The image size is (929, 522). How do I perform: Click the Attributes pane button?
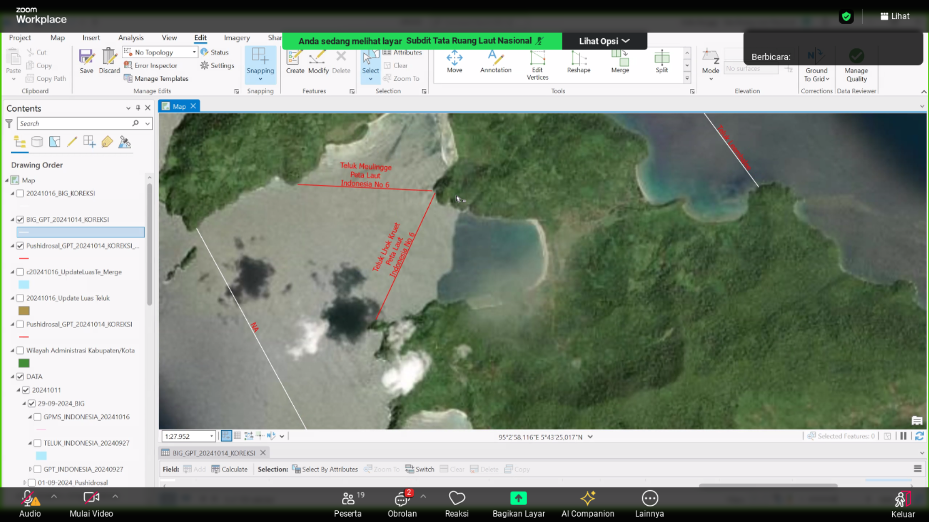coord(403,52)
